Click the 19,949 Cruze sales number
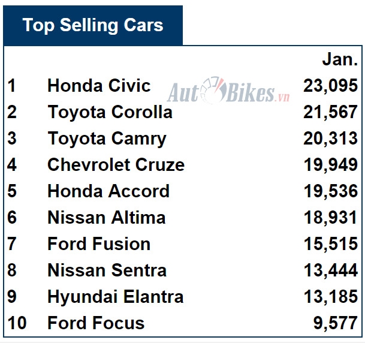The height and width of the screenshot is (343, 365). point(330,165)
